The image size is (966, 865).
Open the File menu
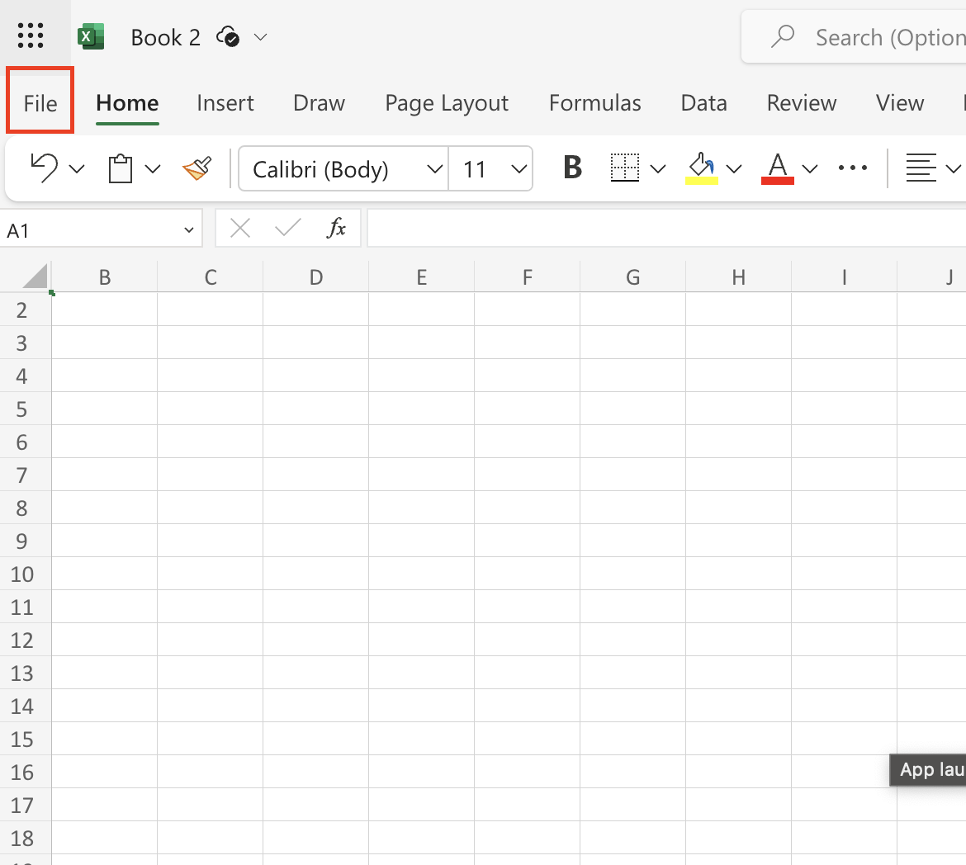pos(40,103)
